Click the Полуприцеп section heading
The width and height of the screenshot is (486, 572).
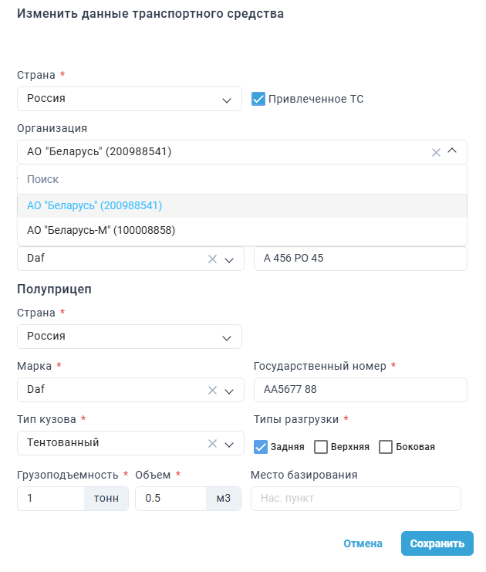pyautogui.click(x=54, y=289)
